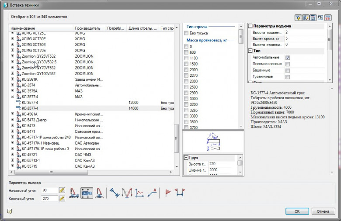Image resolution: width=341 pixels, height=221 pixels.
Task: Enable the Гусеничные type checkbox
Action: tap(288, 77)
